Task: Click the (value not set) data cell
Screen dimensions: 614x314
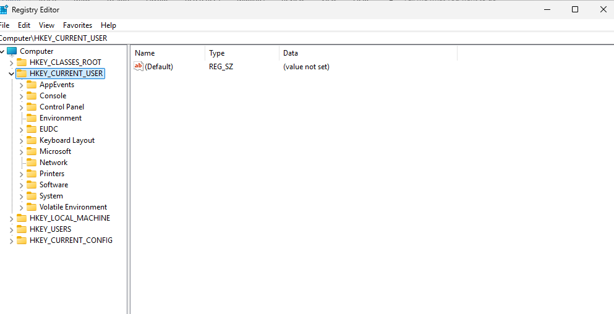Action: [306, 67]
